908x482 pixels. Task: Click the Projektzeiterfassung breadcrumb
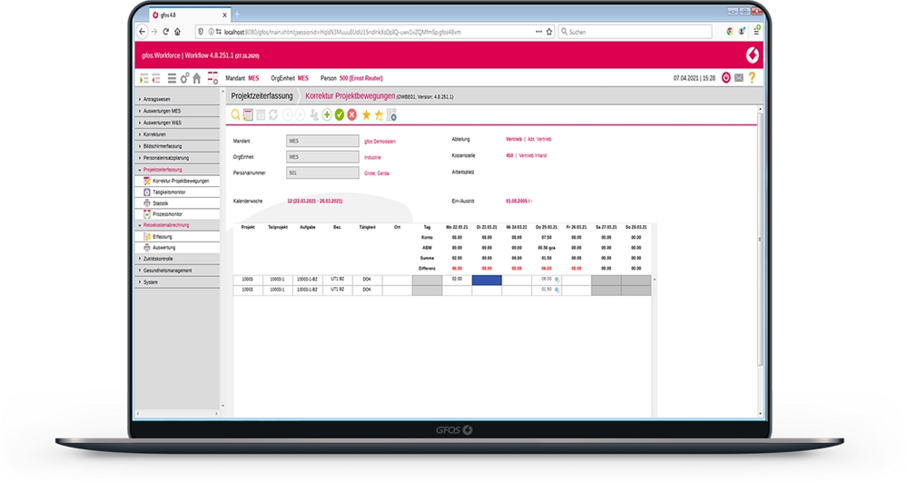(x=262, y=96)
